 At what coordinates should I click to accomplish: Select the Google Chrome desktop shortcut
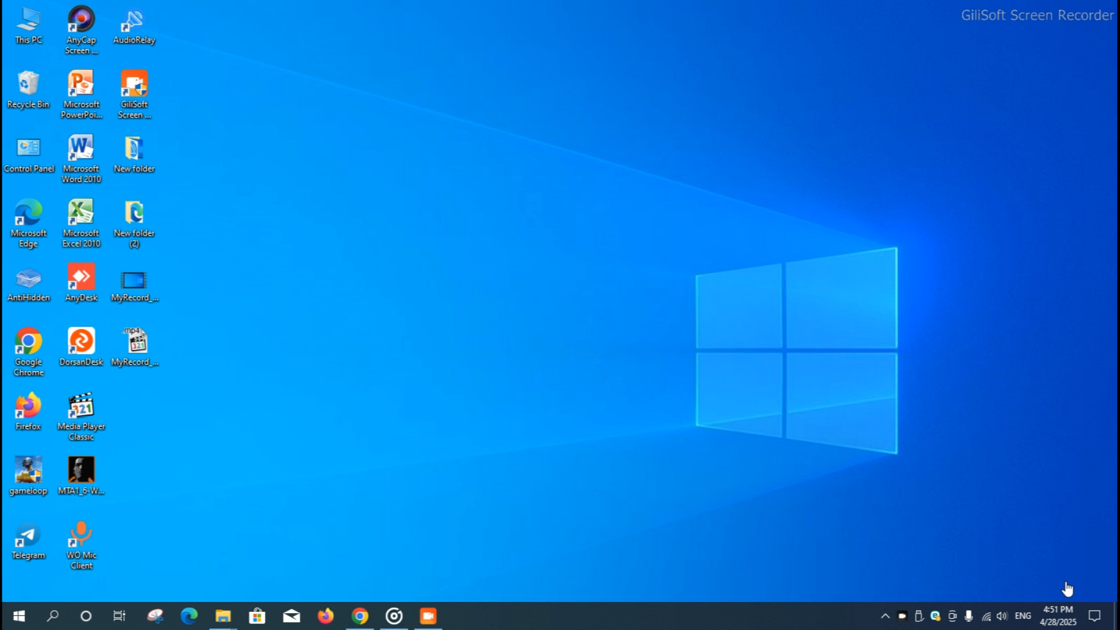pos(29,352)
